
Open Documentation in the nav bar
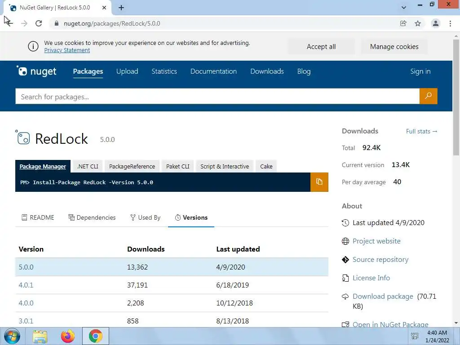[x=213, y=71]
